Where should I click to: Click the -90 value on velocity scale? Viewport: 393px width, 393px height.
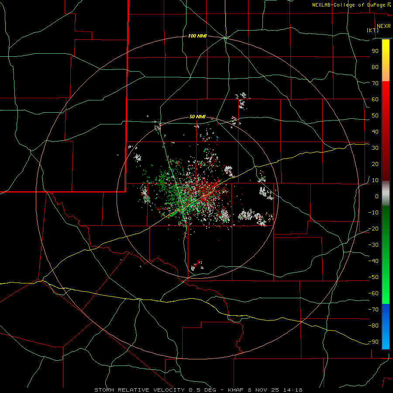click(373, 342)
